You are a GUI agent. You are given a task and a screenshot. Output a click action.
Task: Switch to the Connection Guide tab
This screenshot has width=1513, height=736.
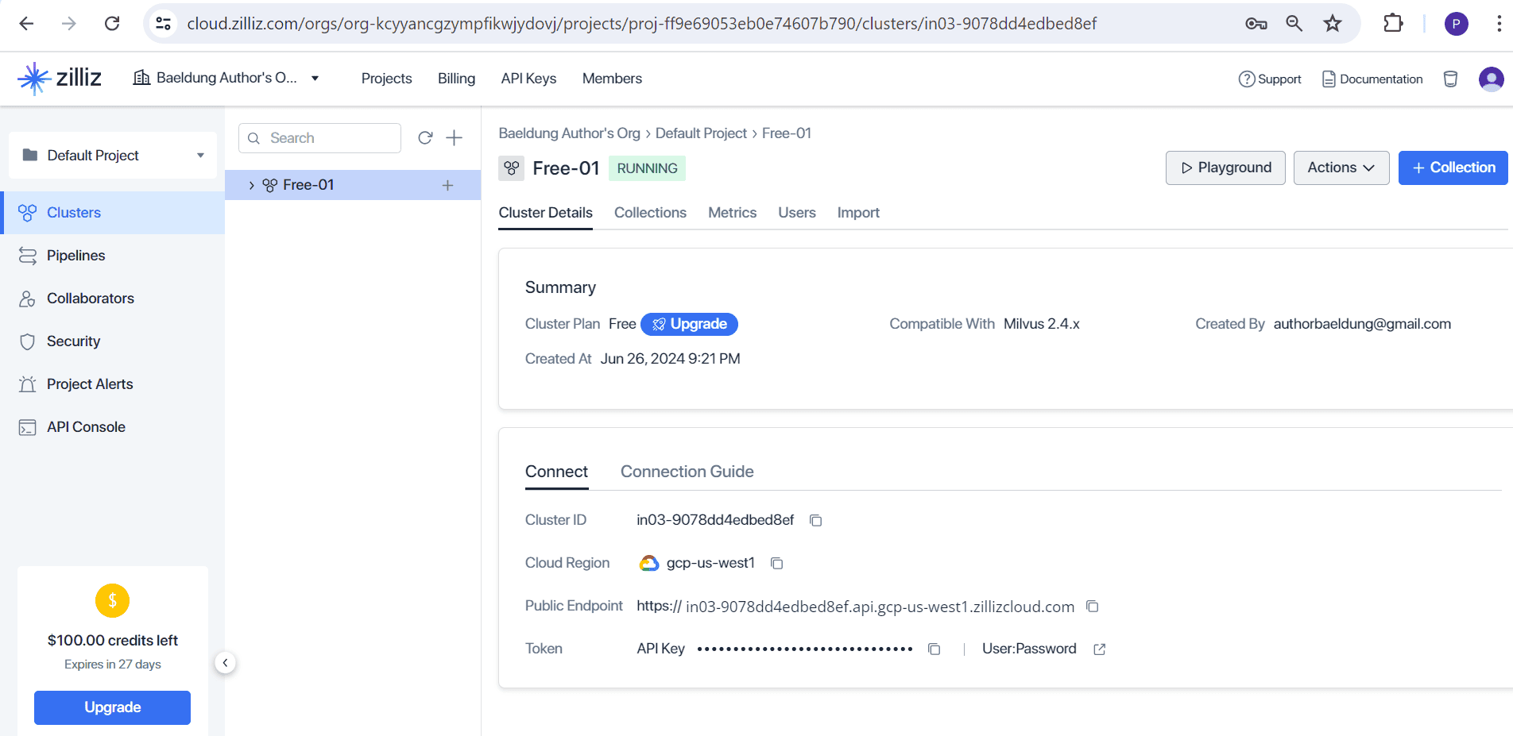click(x=687, y=472)
